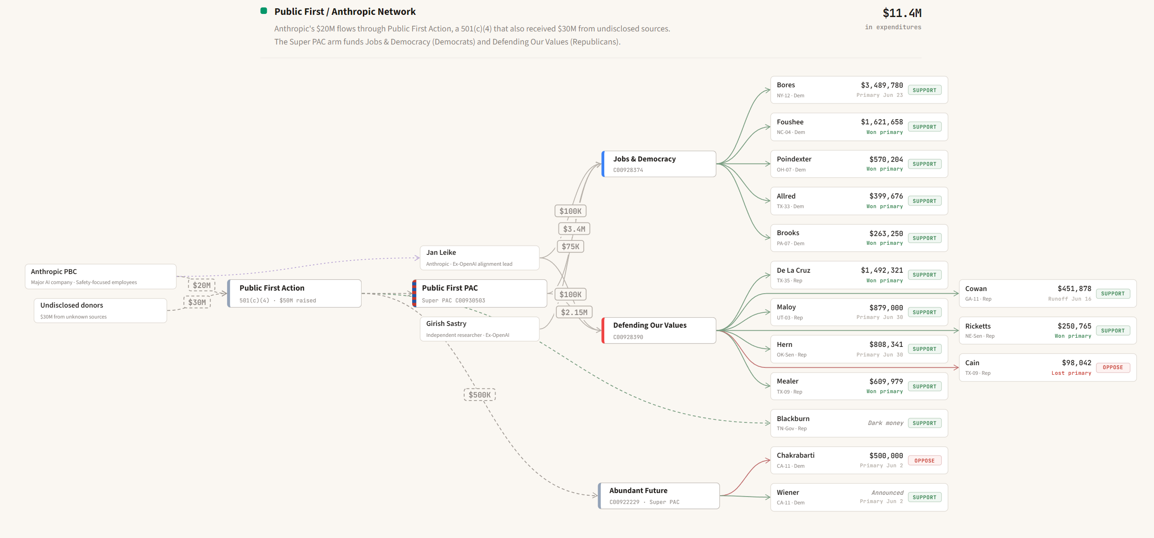1154x538 pixels.
Task: Click the SUPPORT badge on Cowan
Action: (x=1113, y=294)
